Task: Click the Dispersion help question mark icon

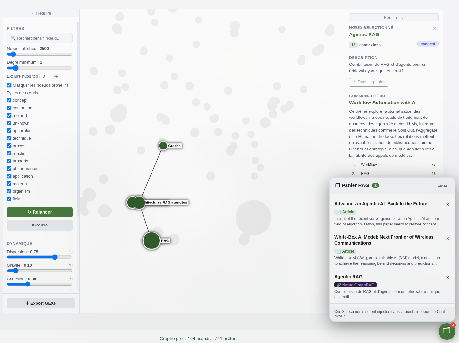Action: tap(70, 252)
